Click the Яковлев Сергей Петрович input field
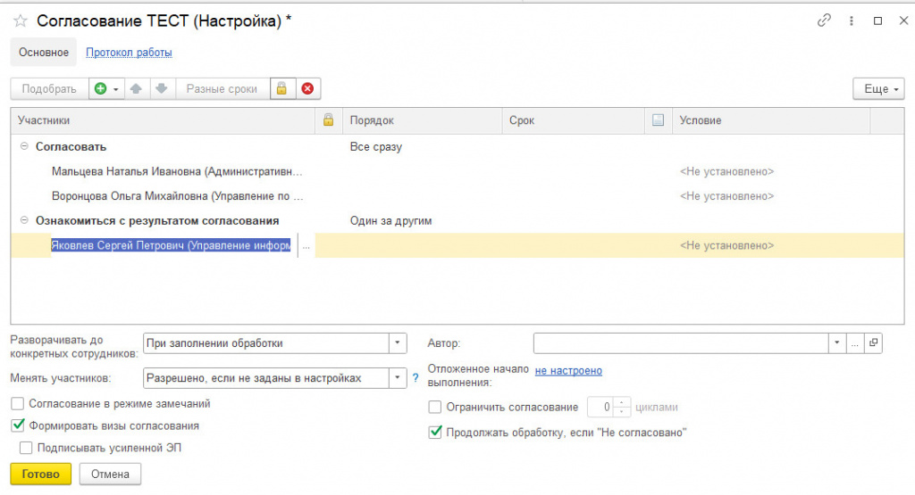 coord(171,246)
